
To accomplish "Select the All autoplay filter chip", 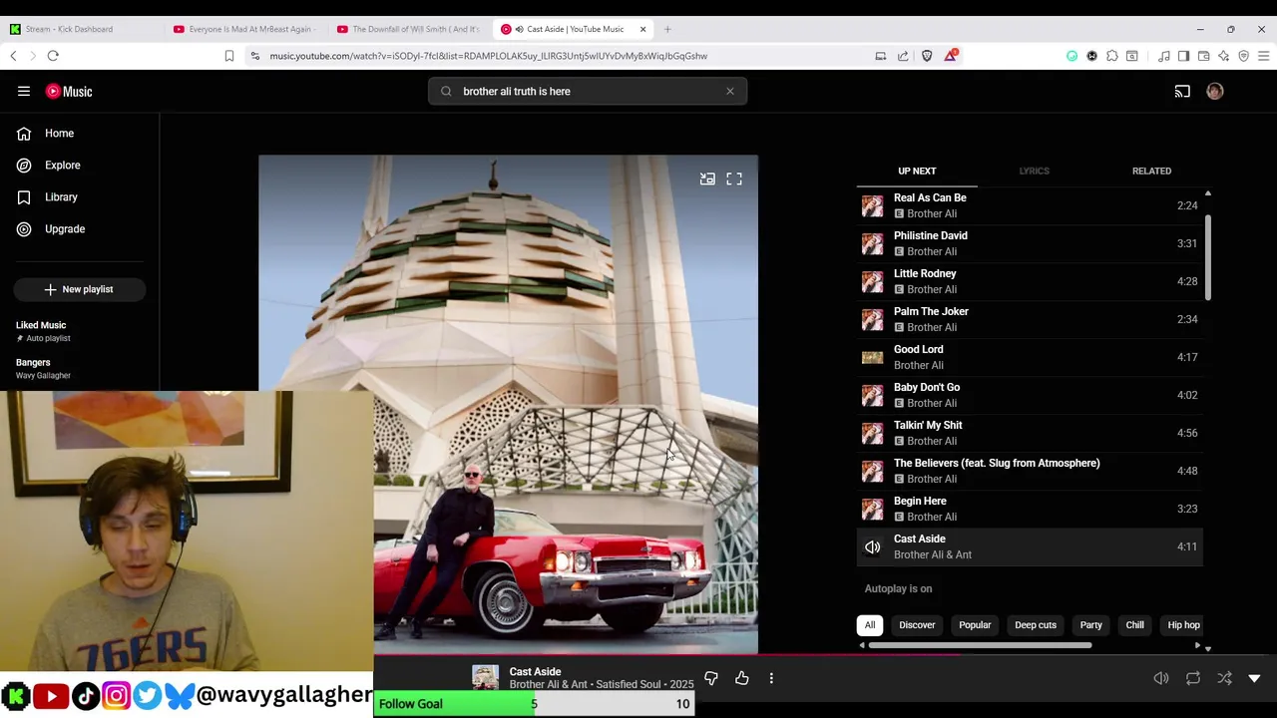I will pyautogui.click(x=870, y=625).
